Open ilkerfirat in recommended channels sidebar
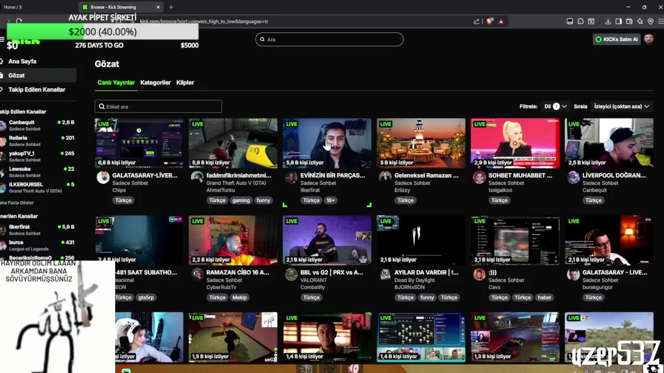The width and height of the screenshot is (664, 373). [37, 230]
